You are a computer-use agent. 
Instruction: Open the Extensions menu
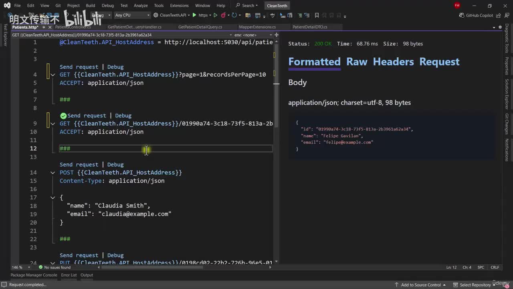pos(179,6)
